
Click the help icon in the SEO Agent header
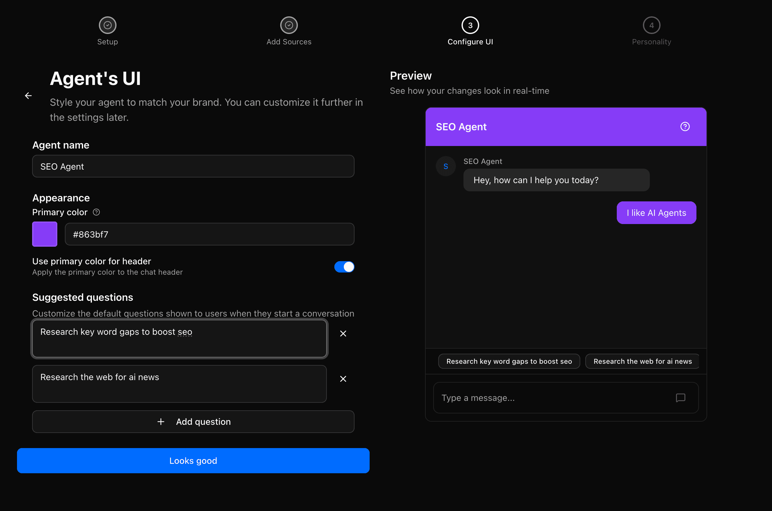(x=685, y=127)
